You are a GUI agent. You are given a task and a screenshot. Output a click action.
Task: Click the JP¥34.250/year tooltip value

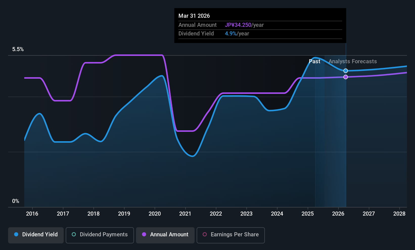coord(244,25)
